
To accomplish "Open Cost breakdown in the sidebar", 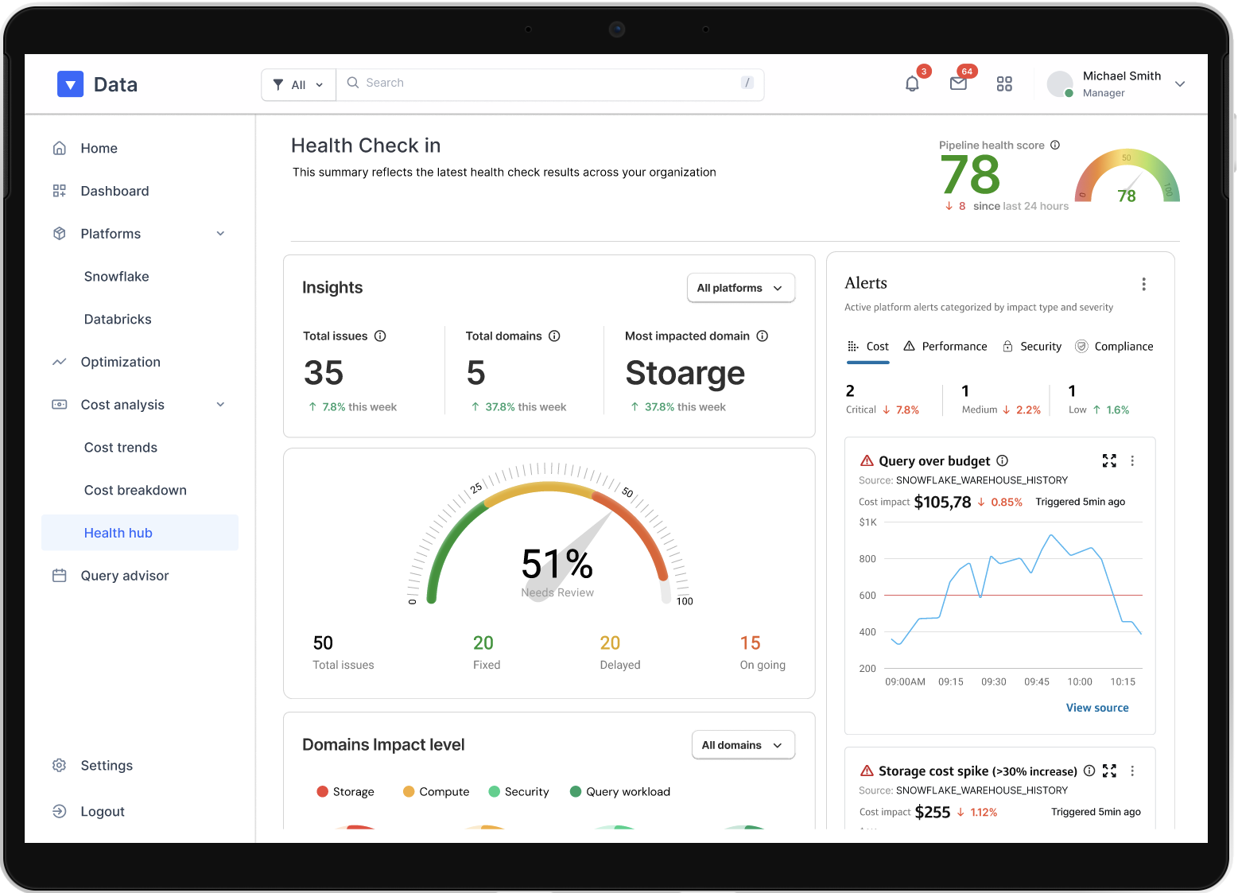I will (x=135, y=490).
